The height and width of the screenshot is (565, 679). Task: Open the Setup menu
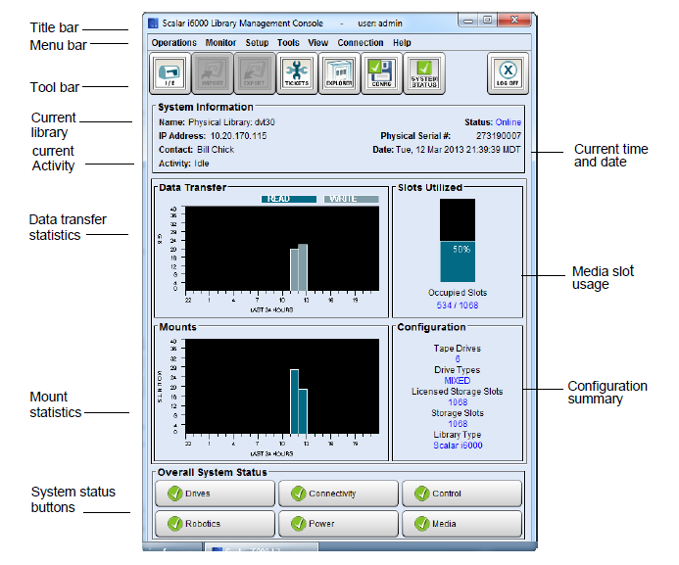coord(258,43)
